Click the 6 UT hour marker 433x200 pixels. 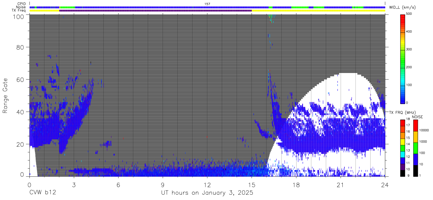tap(118, 184)
